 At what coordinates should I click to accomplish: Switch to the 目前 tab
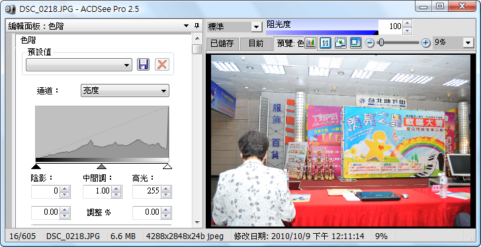256,44
